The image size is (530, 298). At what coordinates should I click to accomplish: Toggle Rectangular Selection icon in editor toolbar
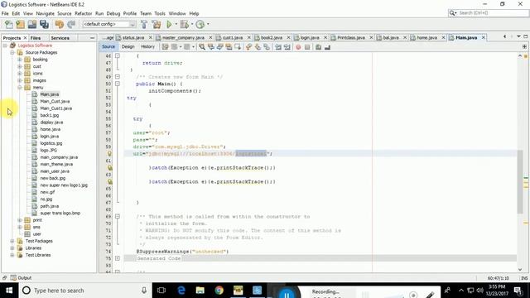click(x=238, y=47)
